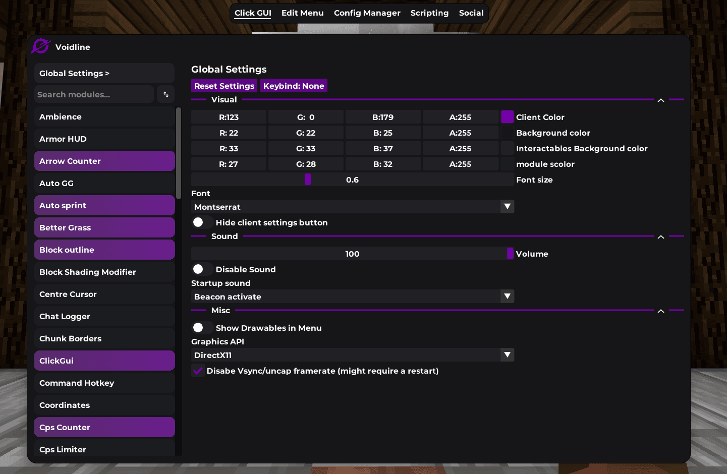Click the Voidline planet logo icon
The image size is (727, 474).
click(41, 46)
